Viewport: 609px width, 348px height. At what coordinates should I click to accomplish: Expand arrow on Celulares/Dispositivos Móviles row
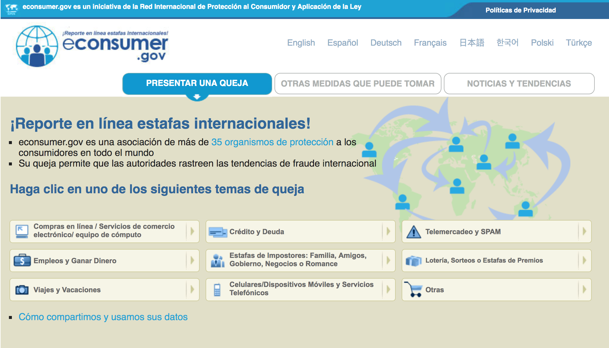[x=388, y=290]
